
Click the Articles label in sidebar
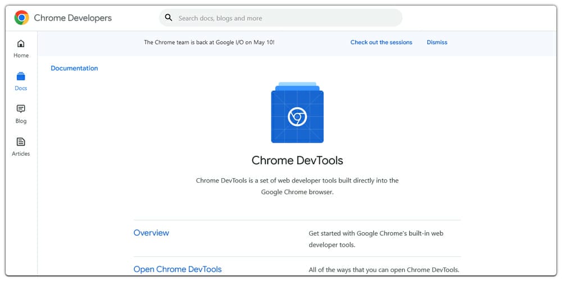click(x=21, y=154)
